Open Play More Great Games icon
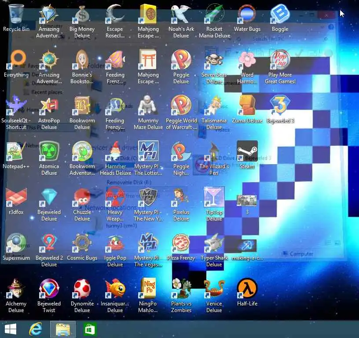This screenshot has width=359, height=338. pos(280,60)
